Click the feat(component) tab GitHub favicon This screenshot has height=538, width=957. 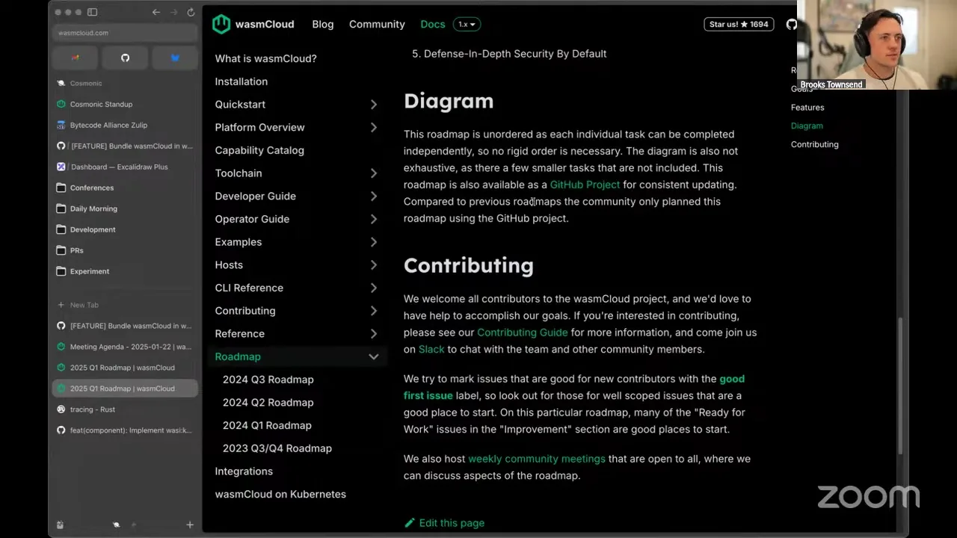[61, 430]
